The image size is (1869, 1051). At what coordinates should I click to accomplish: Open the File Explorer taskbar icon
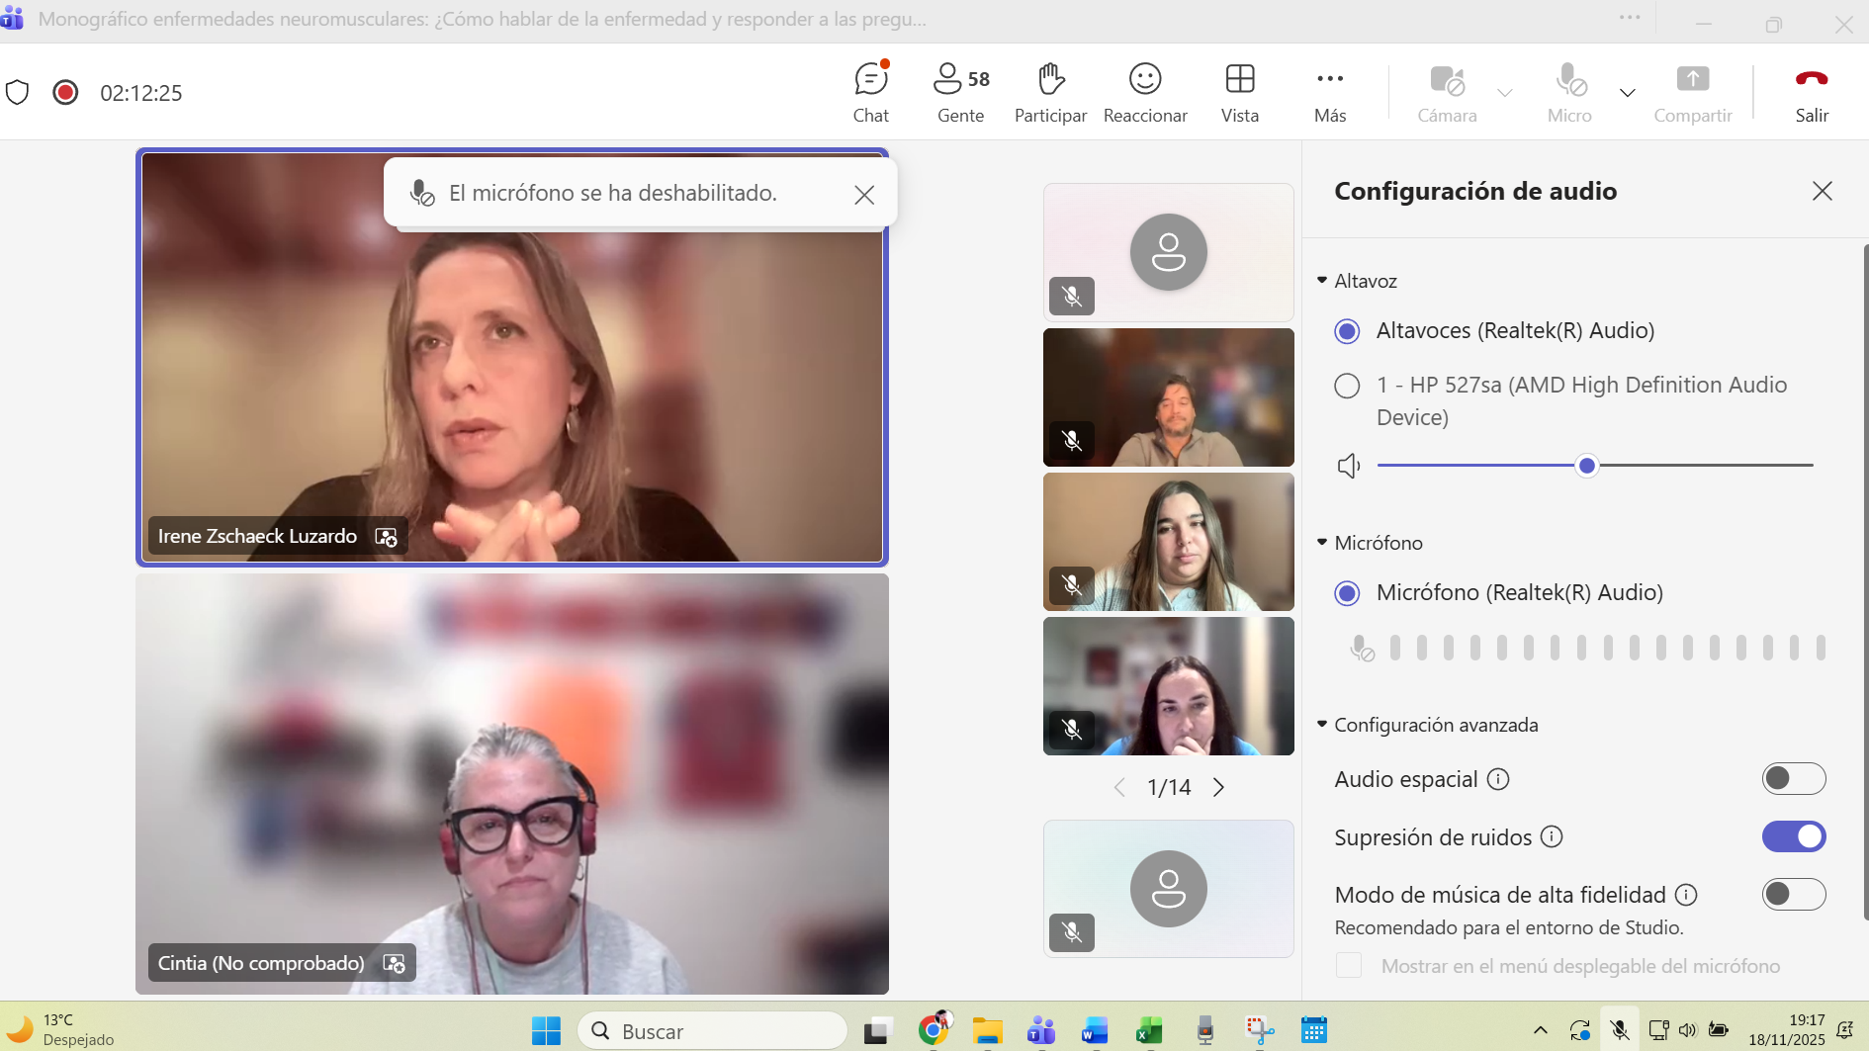pos(987,1031)
